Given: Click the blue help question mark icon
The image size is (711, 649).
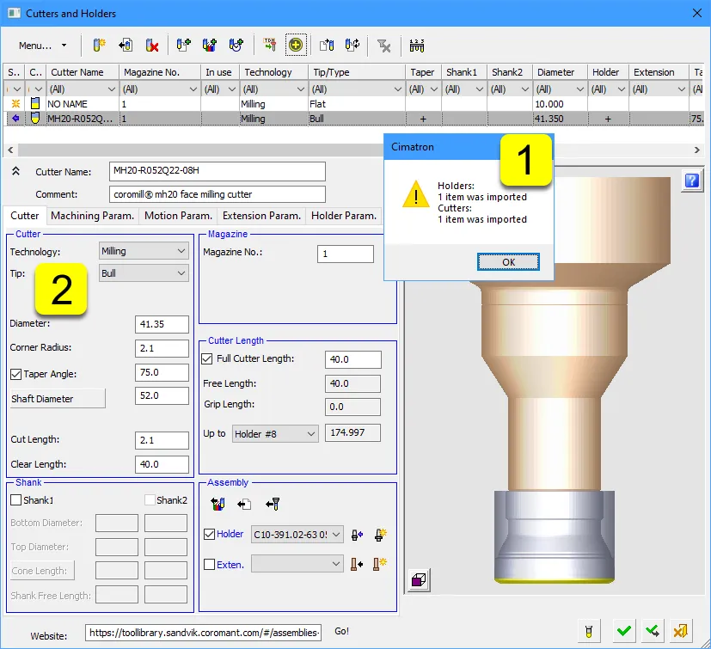Looking at the screenshot, I should 692,180.
